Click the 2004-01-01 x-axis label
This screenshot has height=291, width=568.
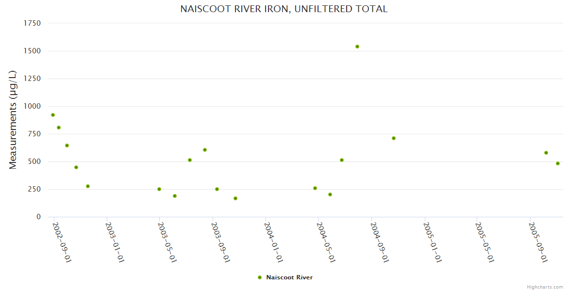pyautogui.click(x=274, y=242)
